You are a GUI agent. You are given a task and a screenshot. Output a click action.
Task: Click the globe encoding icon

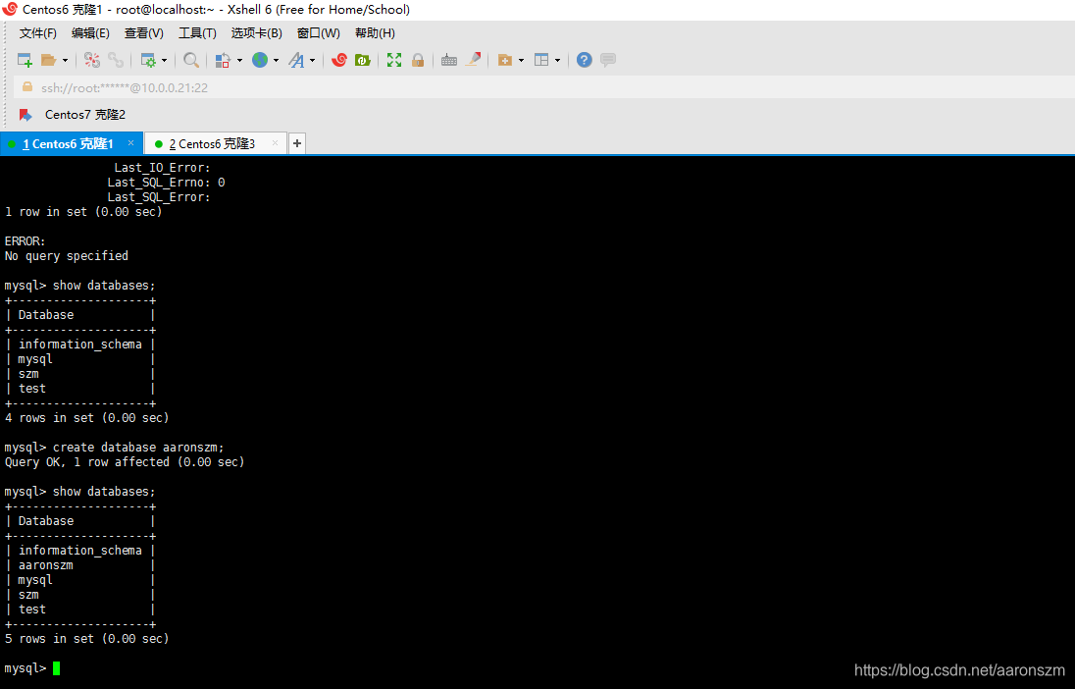[260, 61]
